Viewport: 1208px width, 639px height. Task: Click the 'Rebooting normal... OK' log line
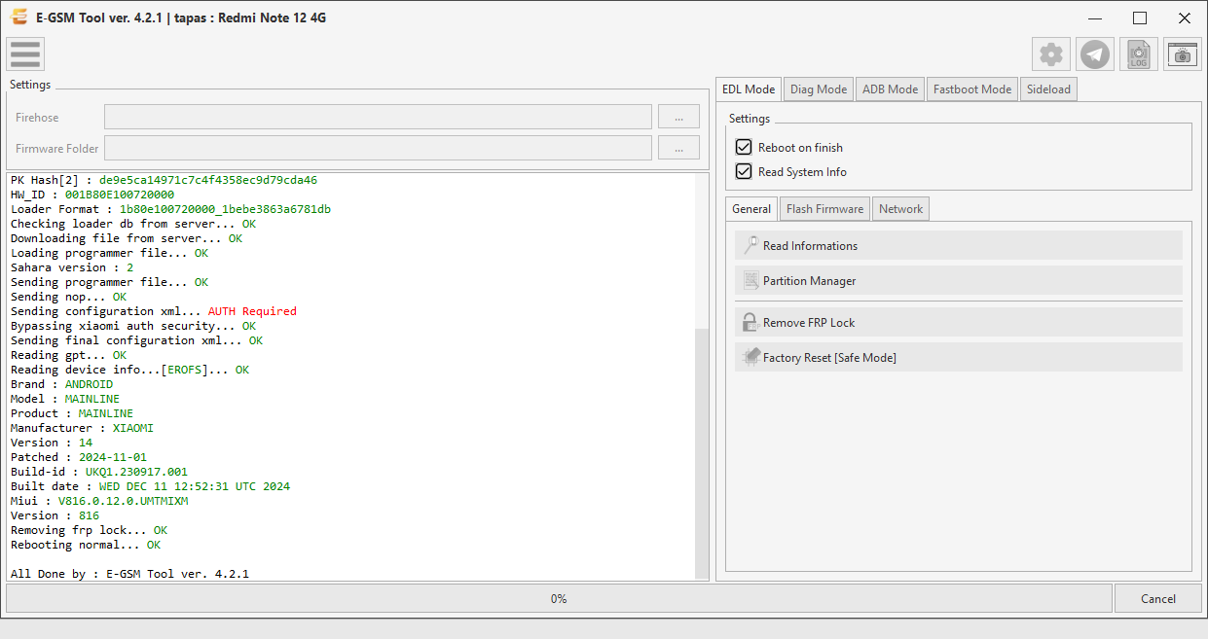point(86,545)
